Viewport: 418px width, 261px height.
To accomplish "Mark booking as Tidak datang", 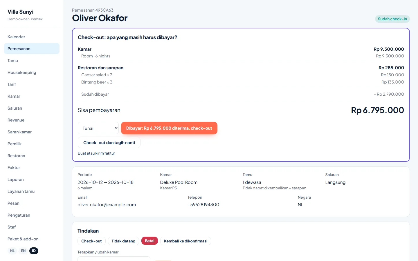I will click(x=123, y=241).
